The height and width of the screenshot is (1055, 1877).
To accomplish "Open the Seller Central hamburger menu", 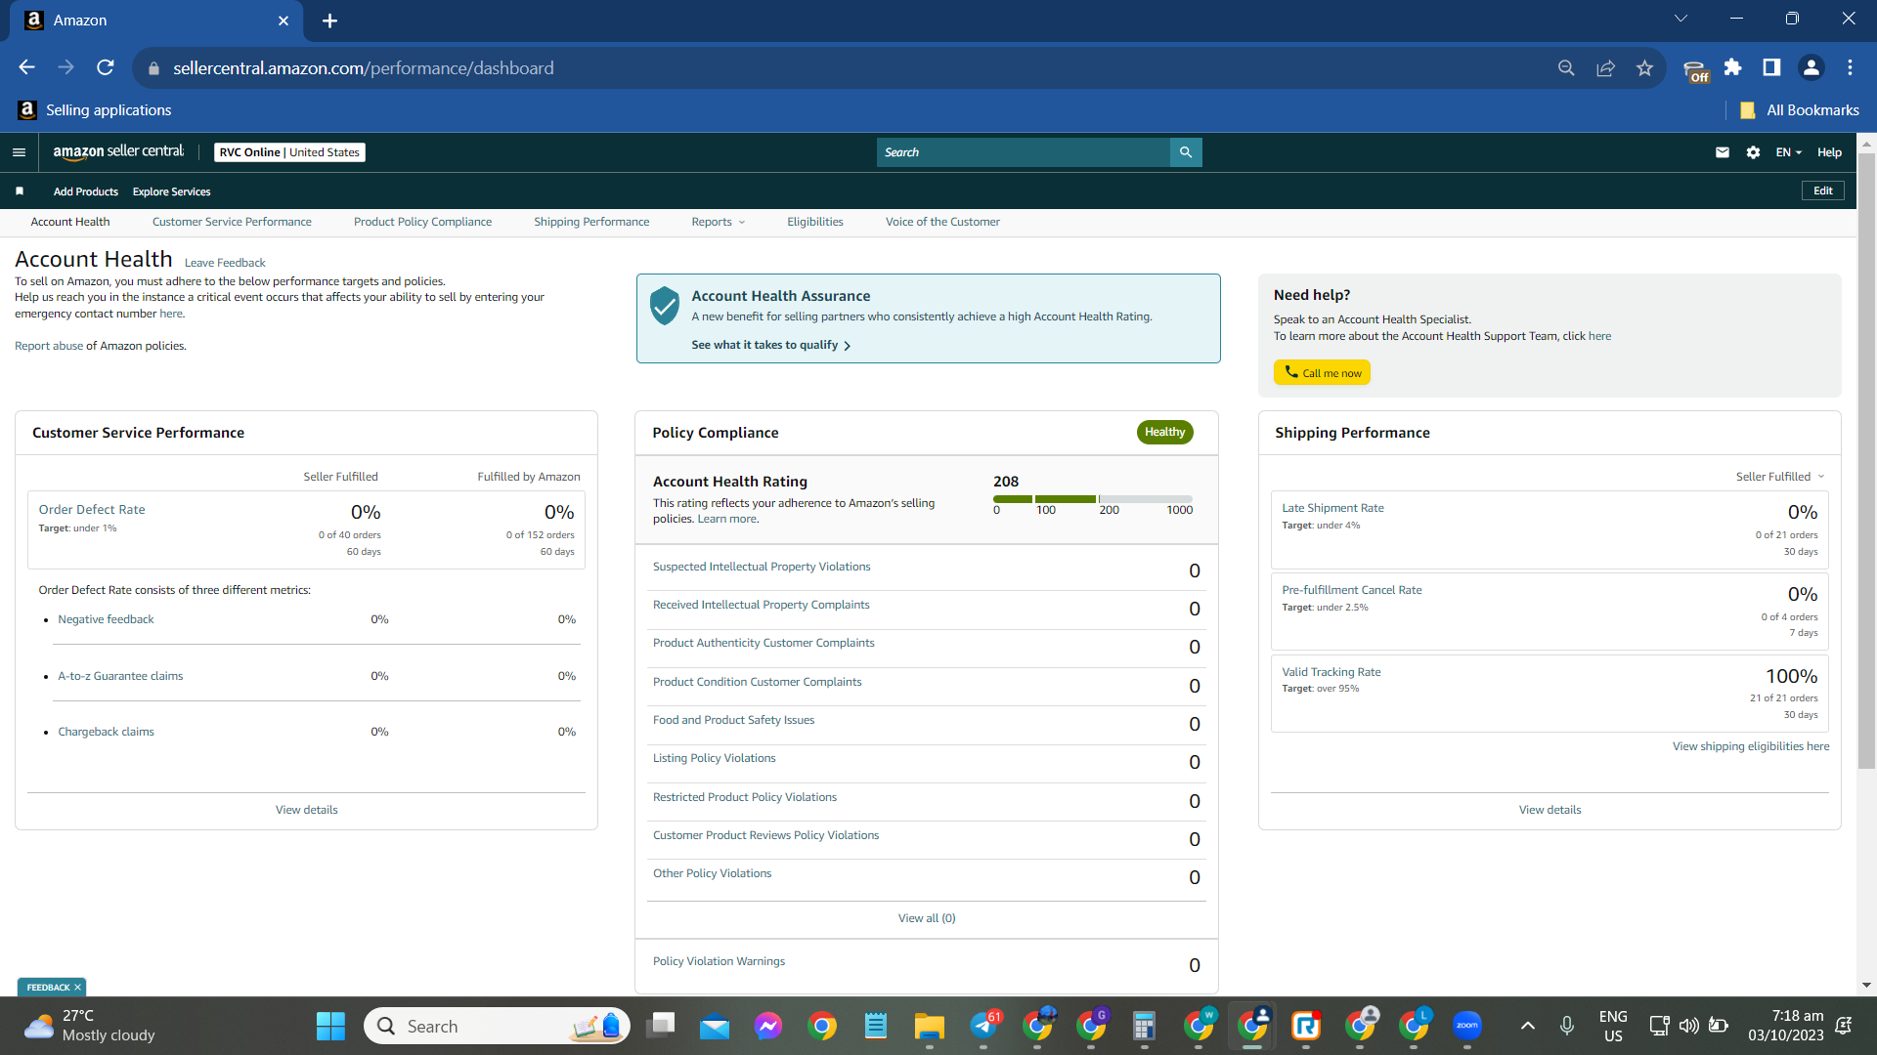I will coord(19,152).
